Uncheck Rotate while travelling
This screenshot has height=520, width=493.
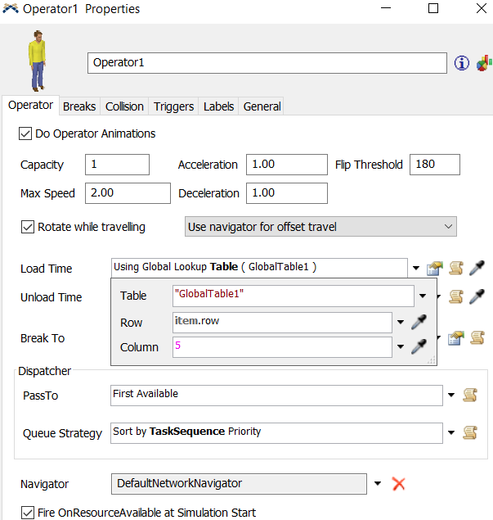pos(28,227)
